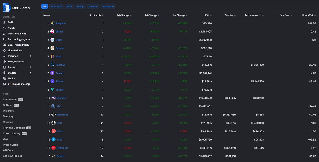Open Token Liquidity link
Viewport: 319px width, 162px height.
coord(12,134)
